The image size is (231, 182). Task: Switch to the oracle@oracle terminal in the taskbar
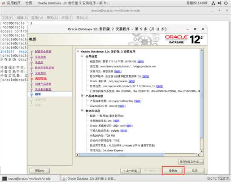[x=30, y=178]
